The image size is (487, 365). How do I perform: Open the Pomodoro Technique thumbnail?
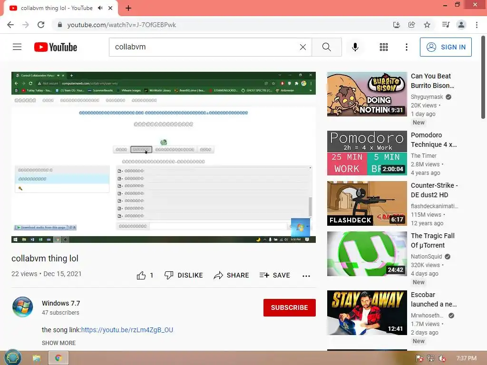point(367,153)
